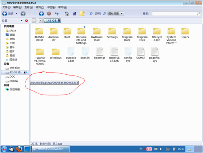This screenshot has height=153, width=203.
Task: Open 浏览网络 (Browse Network) in sidebar
Action: 13,89
